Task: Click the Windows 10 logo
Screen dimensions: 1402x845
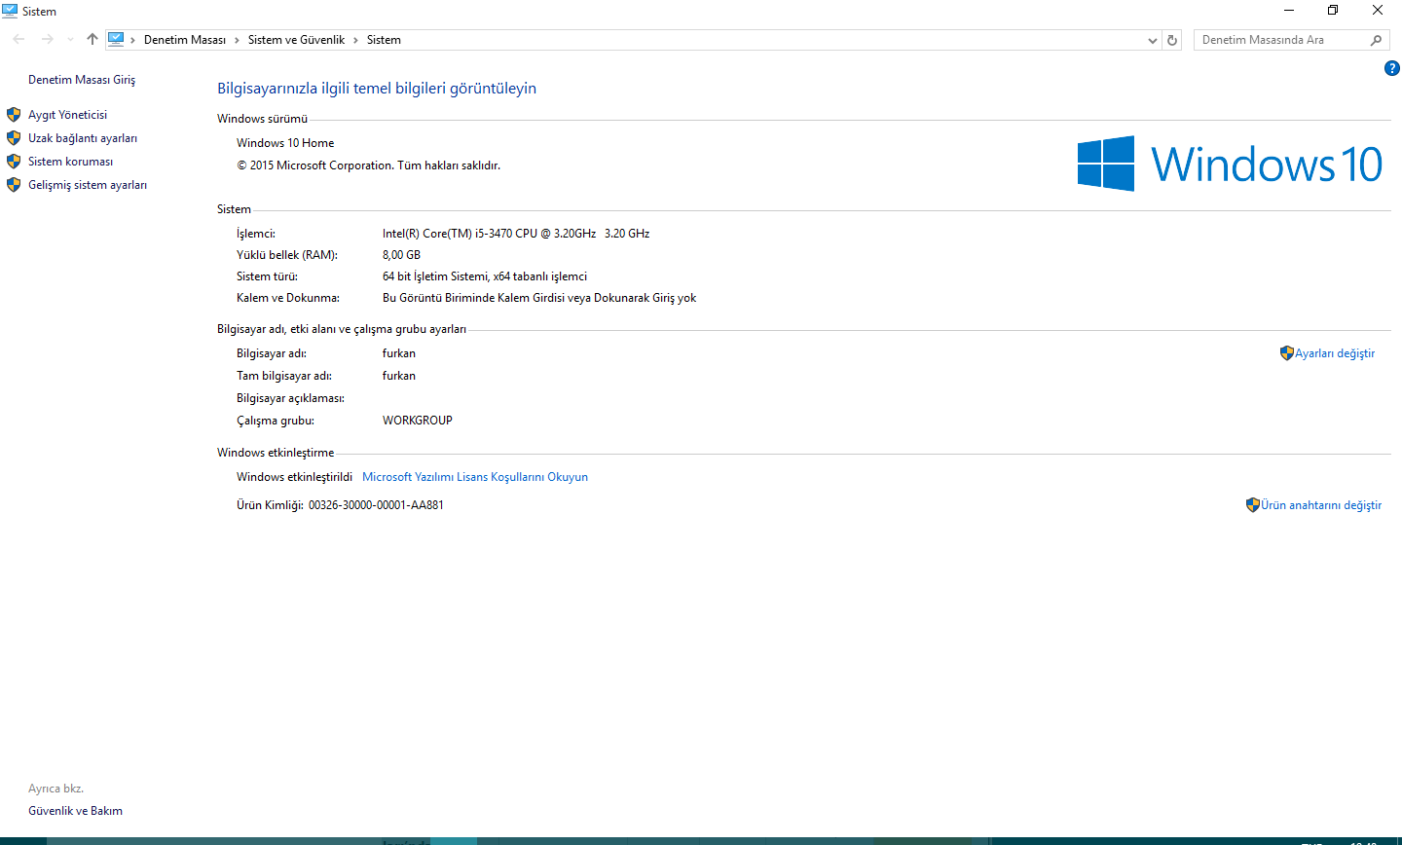Action: click(x=1230, y=164)
